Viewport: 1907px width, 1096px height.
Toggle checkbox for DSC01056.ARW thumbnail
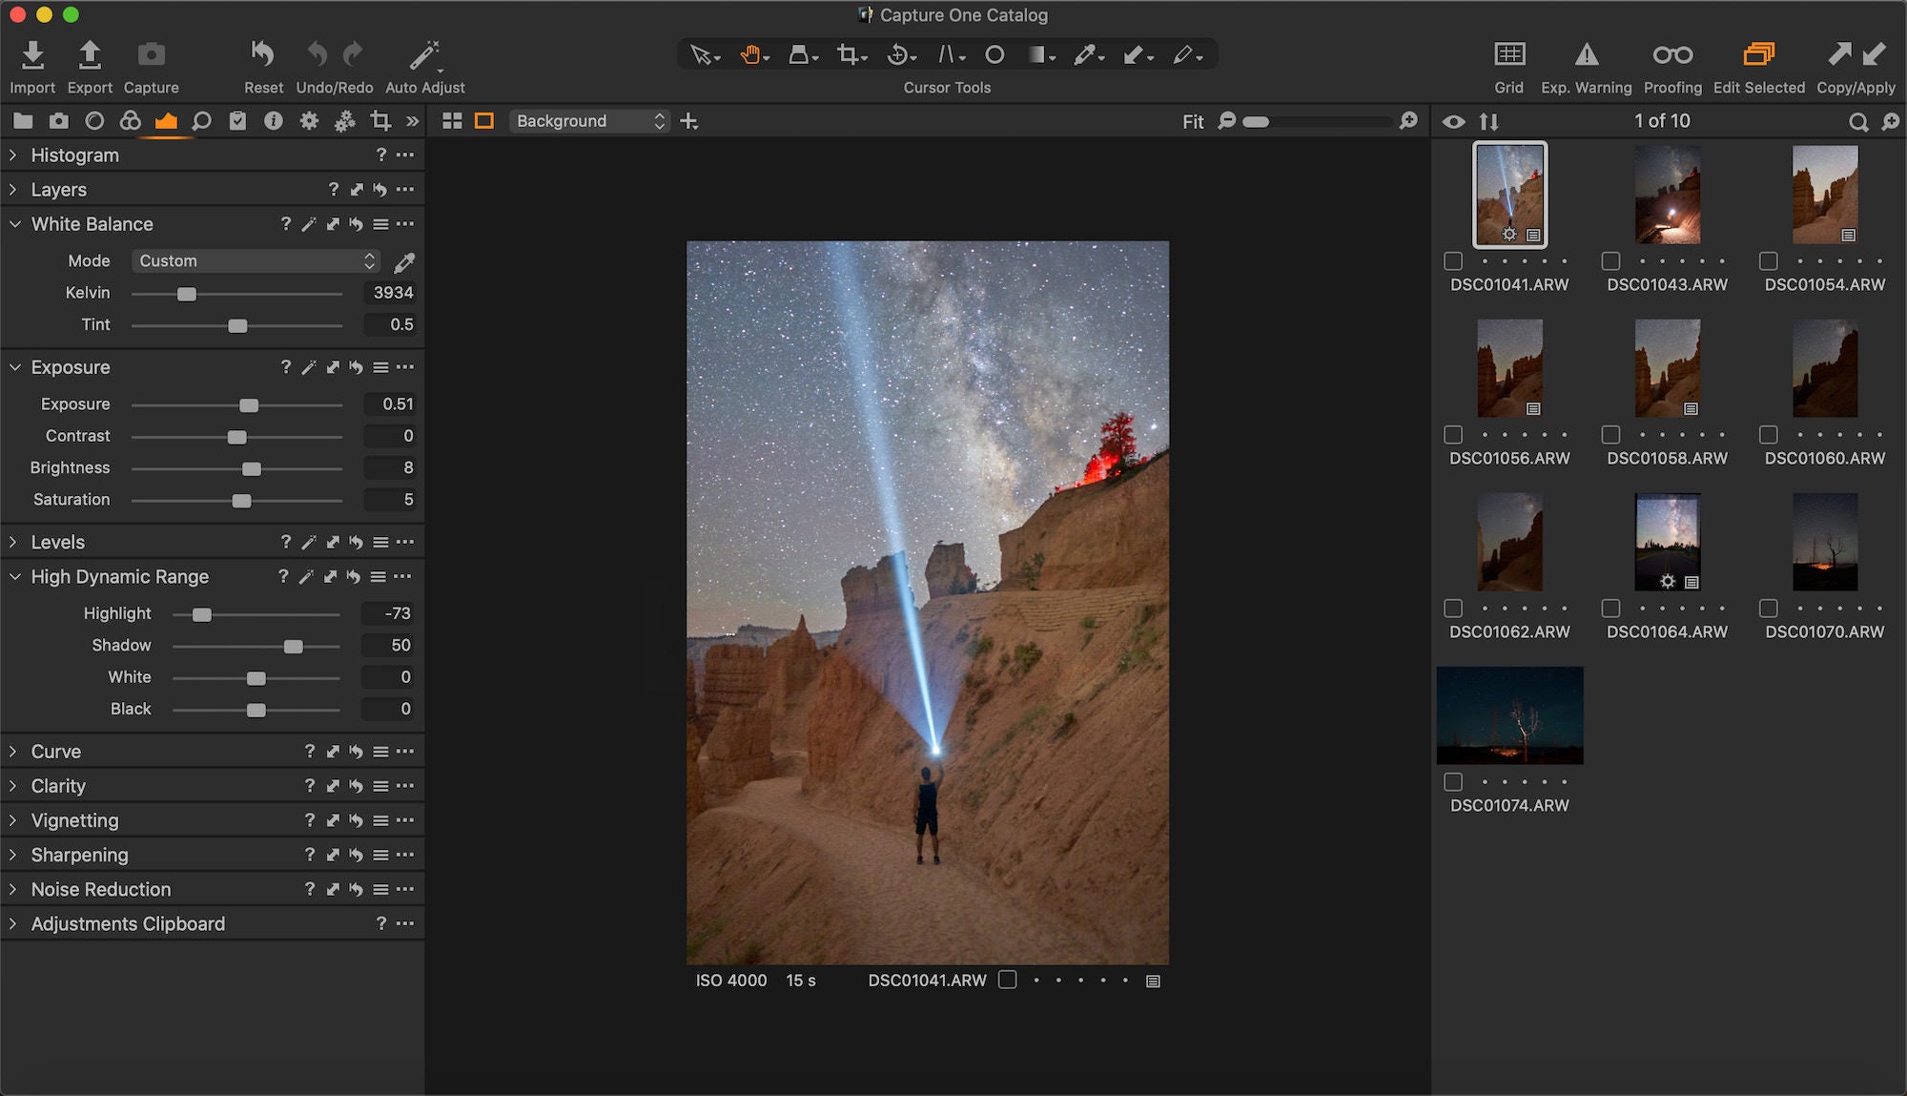[1451, 434]
